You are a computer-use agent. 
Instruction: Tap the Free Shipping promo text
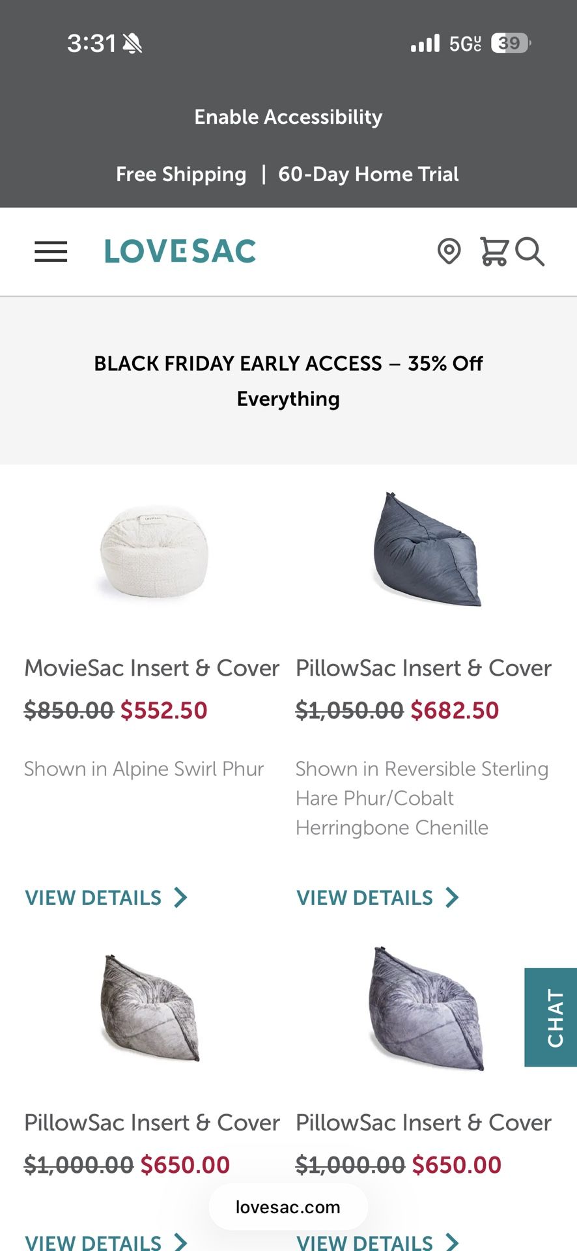point(181,175)
